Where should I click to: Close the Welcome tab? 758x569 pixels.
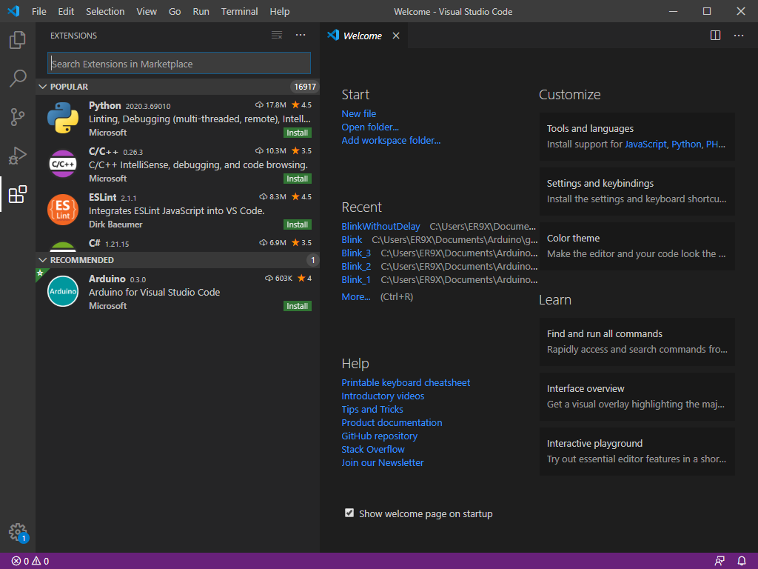[396, 36]
